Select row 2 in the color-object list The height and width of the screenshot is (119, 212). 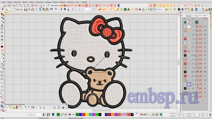click(195, 26)
